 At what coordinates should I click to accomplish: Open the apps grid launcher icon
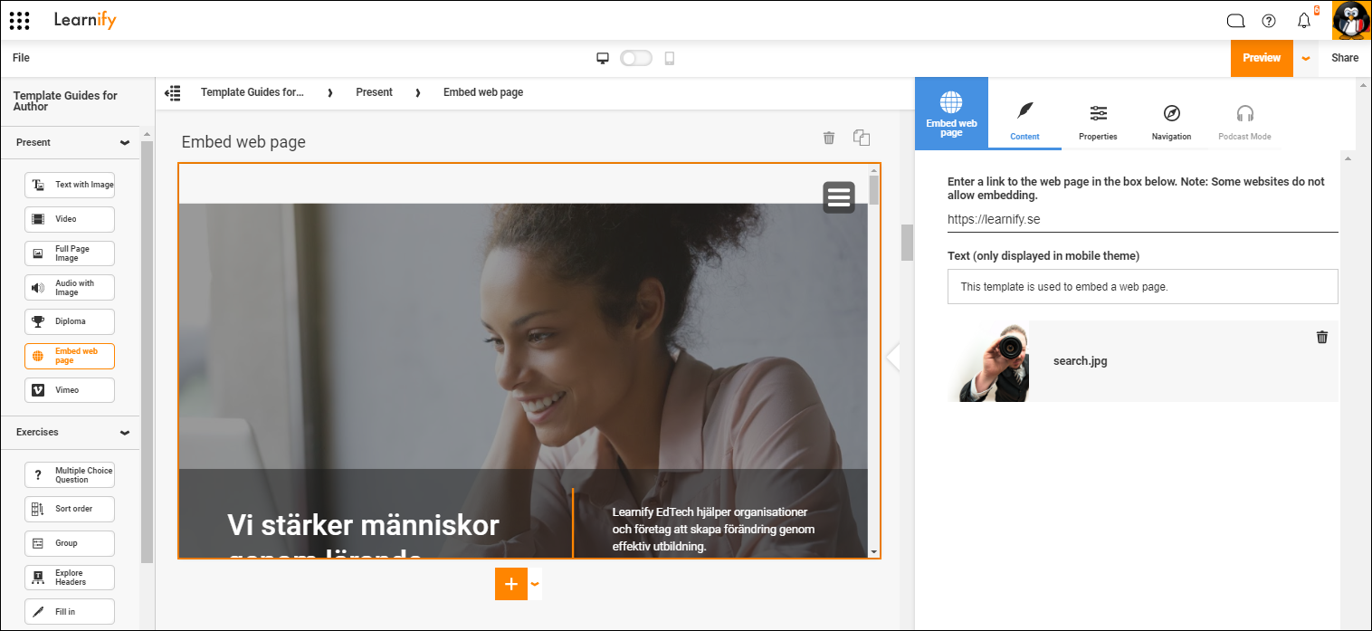click(19, 20)
